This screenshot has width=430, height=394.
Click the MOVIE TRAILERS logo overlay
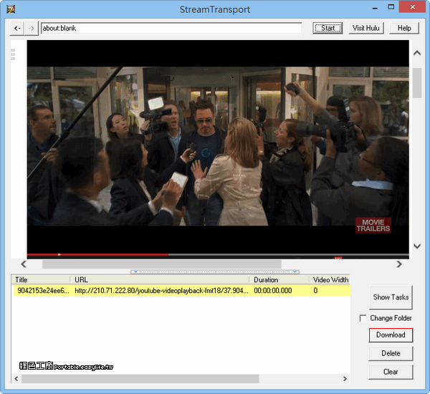(373, 225)
